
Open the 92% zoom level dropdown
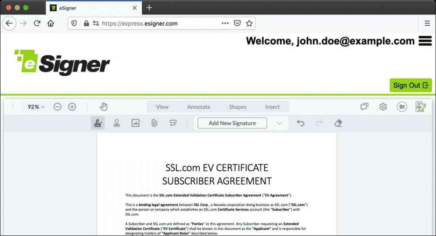tap(36, 107)
